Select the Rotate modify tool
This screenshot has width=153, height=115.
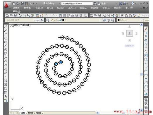pos(146,52)
